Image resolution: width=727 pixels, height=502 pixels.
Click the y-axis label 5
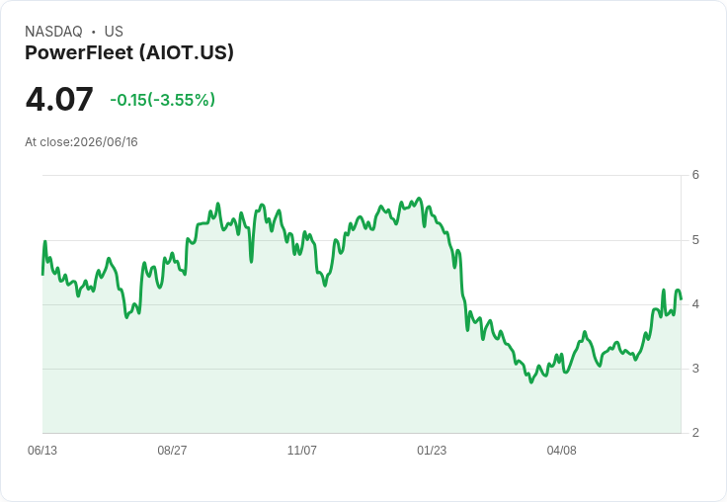click(x=695, y=240)
